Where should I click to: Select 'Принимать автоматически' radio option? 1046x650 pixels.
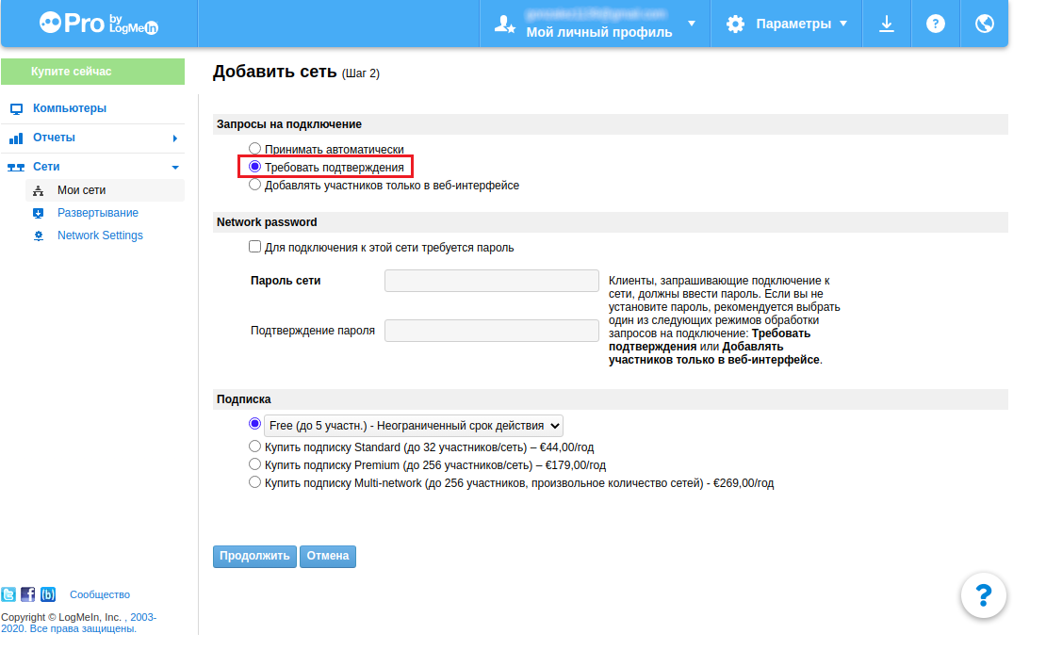tap(254, 149)
